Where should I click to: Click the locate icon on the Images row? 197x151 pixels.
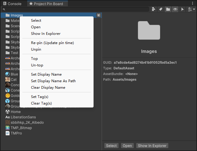(99, 15)
